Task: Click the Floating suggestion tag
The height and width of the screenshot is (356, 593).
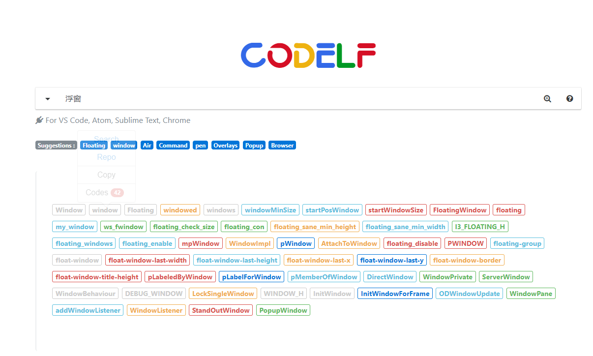Action: point(94,146)
